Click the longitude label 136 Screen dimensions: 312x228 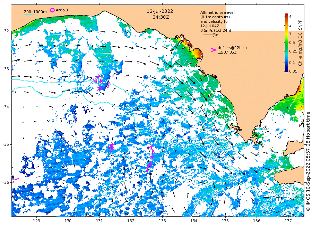pos(257,221)
